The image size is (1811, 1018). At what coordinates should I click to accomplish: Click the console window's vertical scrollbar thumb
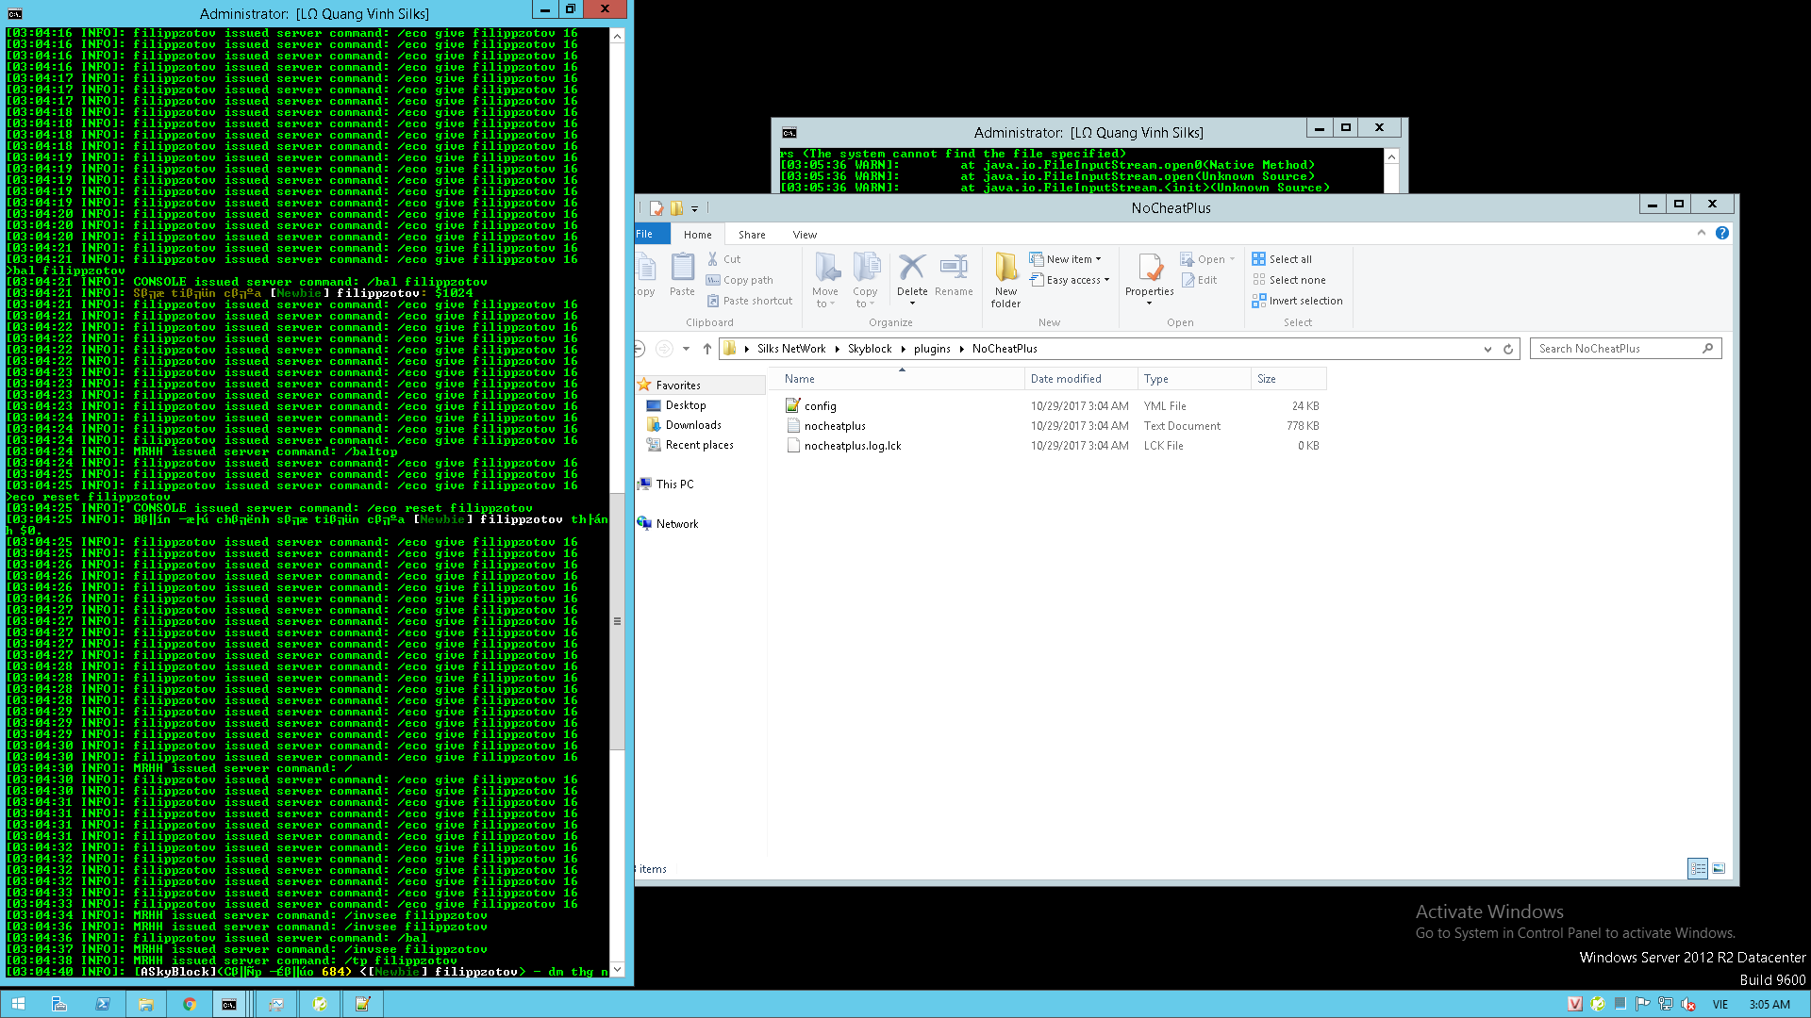click(617, 622)
